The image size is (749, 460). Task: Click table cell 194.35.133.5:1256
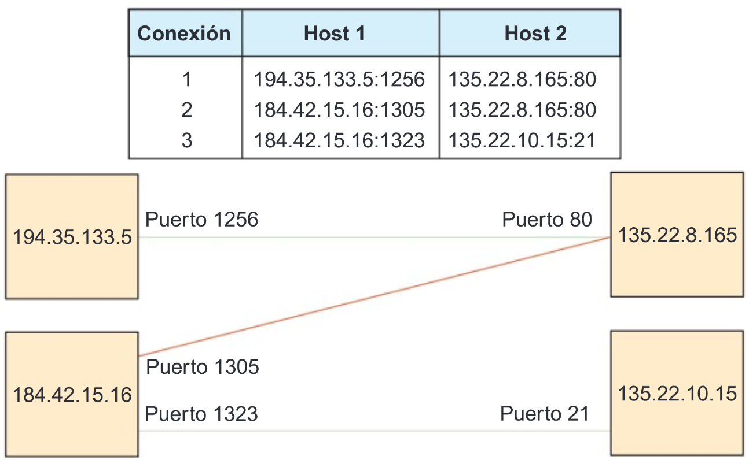[340, 79]
